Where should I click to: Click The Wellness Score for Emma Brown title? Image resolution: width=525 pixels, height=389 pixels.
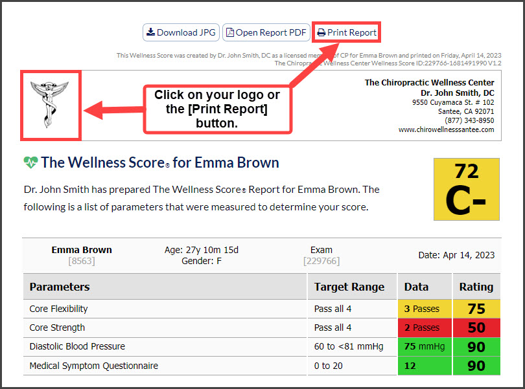[x=160, y=162]
